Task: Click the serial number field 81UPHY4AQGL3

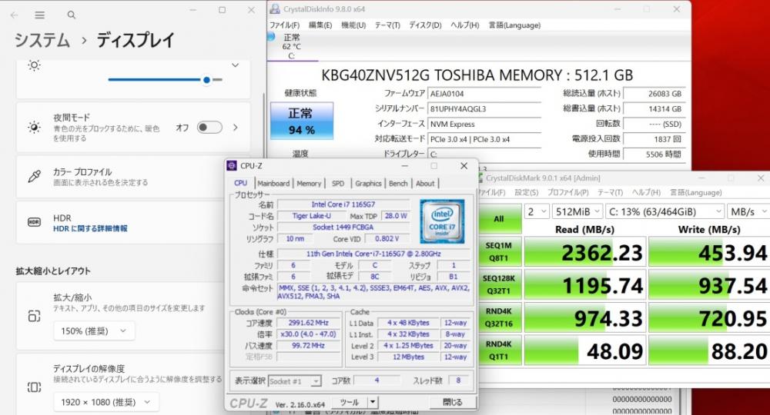Action: coord(484,109)
